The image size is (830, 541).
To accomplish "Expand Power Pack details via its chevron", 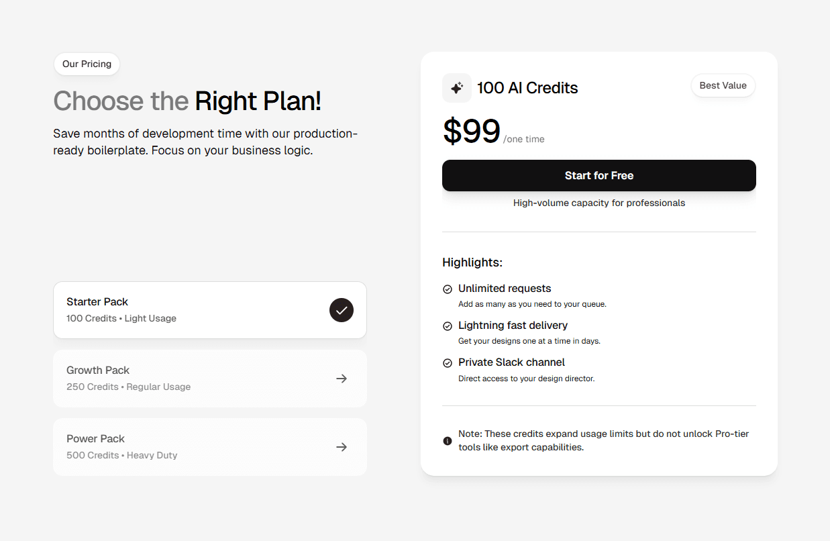I will coord(342,446).
